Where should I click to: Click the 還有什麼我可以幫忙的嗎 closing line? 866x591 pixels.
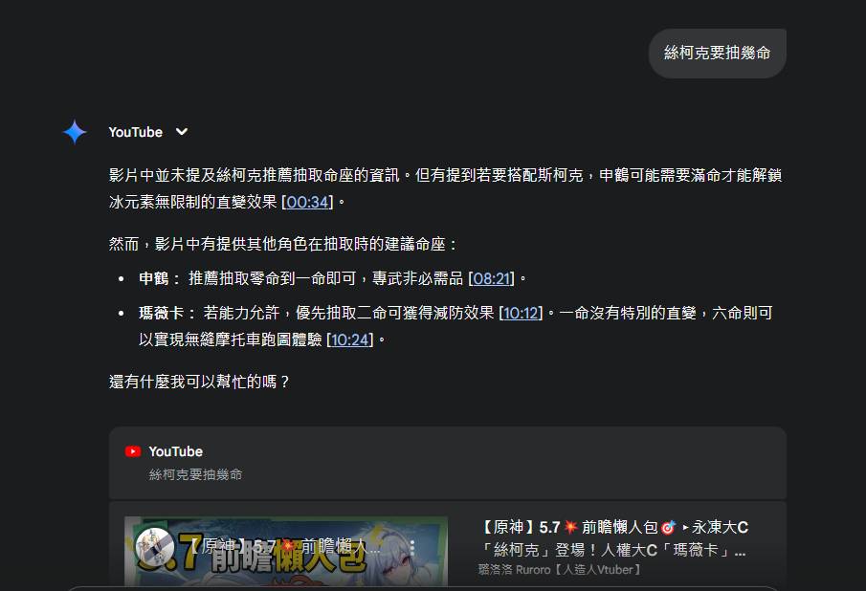click(199, 382)
